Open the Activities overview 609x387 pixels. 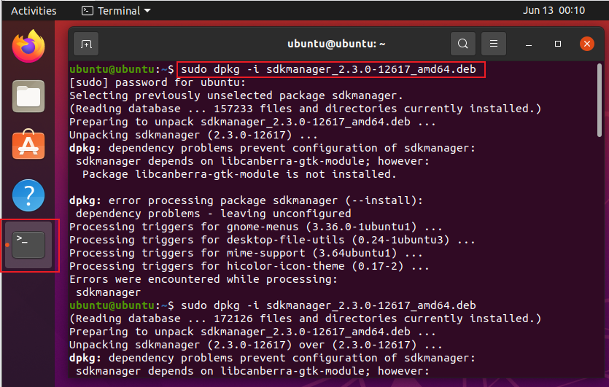coord(34,10)
